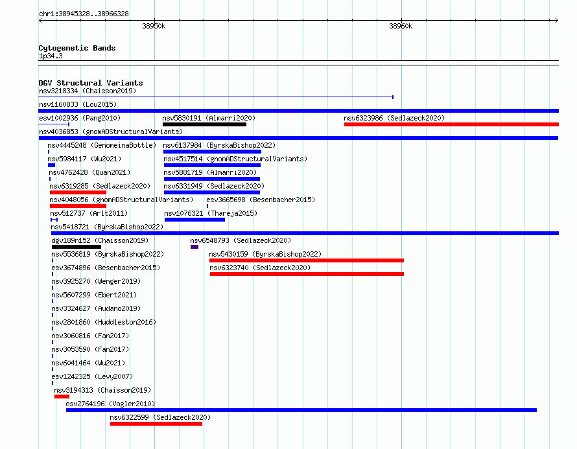Click nsv4048056 (gnomADStructuralVariants) label

(x=121, y=200)
